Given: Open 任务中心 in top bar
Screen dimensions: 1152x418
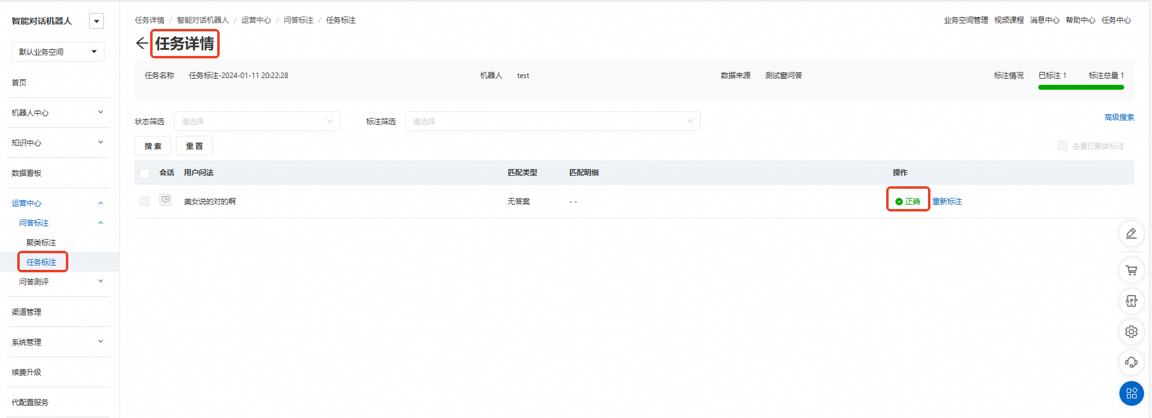Looking at the screenshot, I should tap(1116, 20).
